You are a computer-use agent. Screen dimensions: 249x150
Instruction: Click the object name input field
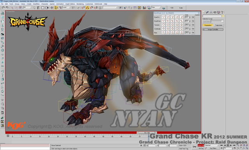[x=212, y=16]
